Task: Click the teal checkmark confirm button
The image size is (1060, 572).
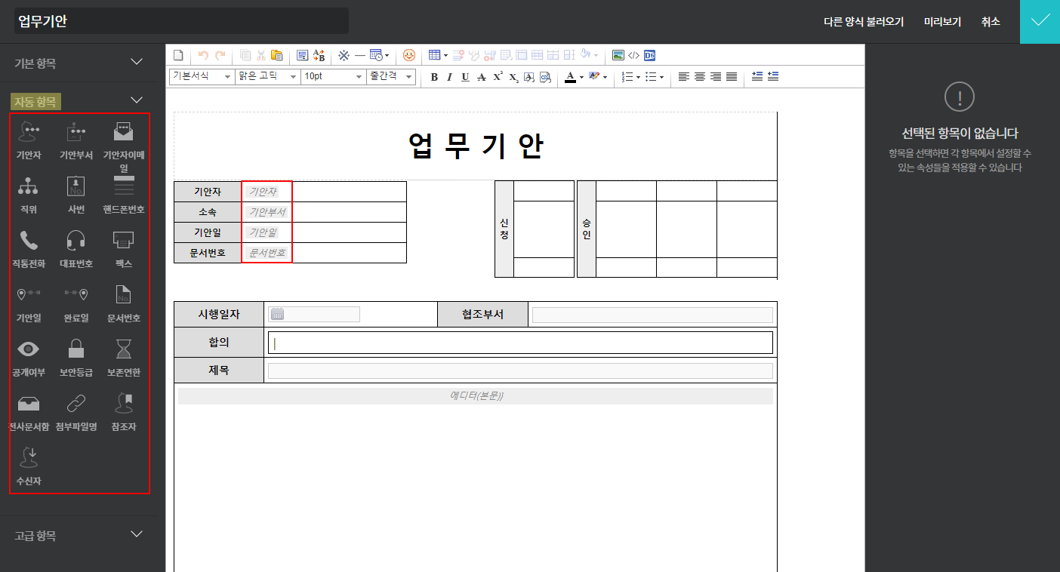Action: pyautogui.click(x=1040, y=21)
